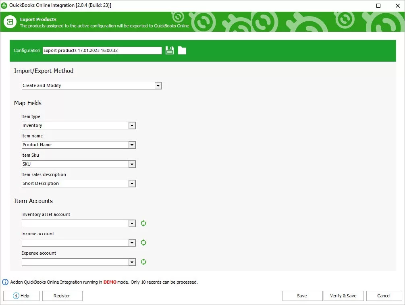
Task: Save the current configuration with the floppy disk icon
Action: 169,50
